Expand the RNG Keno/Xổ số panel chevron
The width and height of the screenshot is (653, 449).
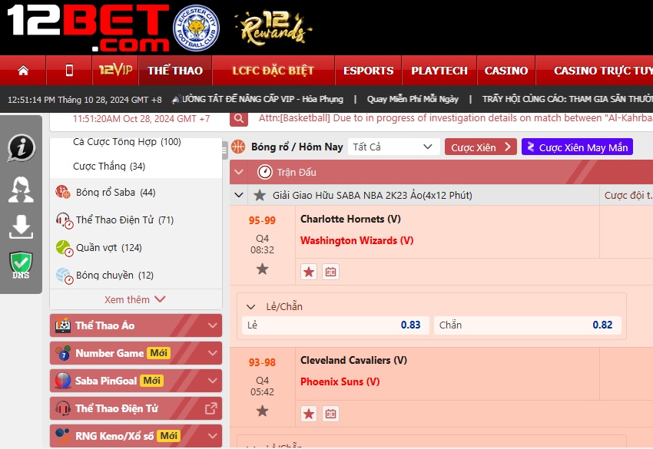point(212,436)
